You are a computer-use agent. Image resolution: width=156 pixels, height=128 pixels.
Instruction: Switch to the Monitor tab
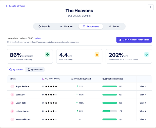66,27
